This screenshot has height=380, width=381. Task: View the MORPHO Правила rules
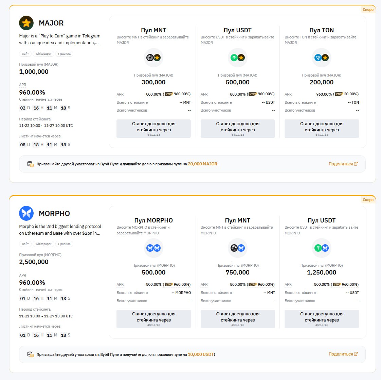coord(65,244)
